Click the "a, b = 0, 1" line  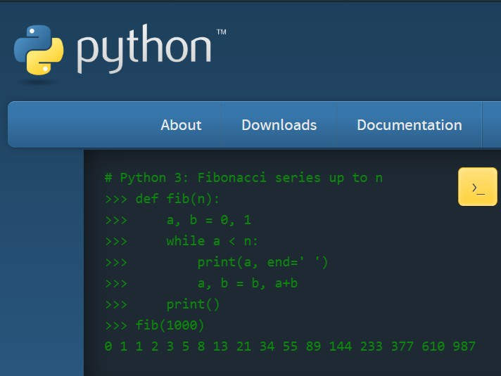click(x=208, y=220)
